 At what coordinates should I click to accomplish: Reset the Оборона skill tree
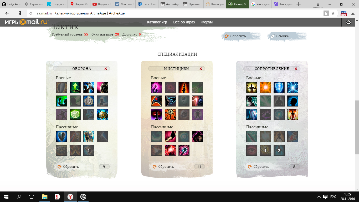(68, 166)
